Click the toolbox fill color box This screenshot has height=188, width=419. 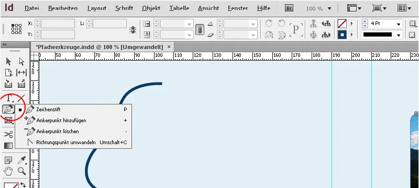tap(10, 185)
